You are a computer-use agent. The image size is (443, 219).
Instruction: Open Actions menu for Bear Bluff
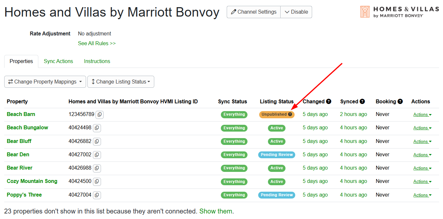422,142
